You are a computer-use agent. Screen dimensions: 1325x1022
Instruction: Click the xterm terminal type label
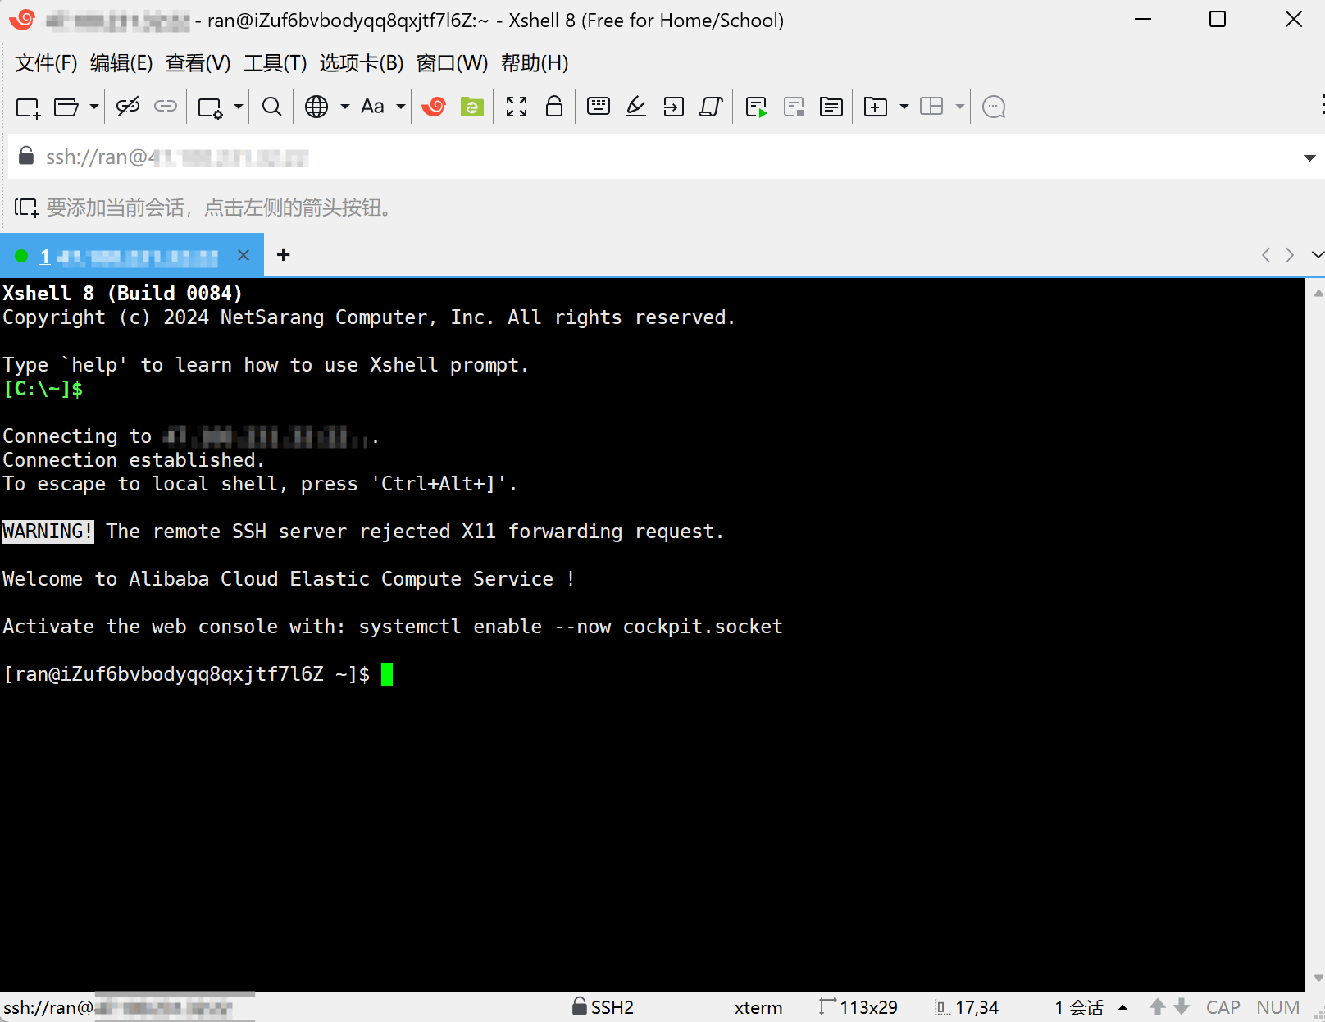(758, 1007)
